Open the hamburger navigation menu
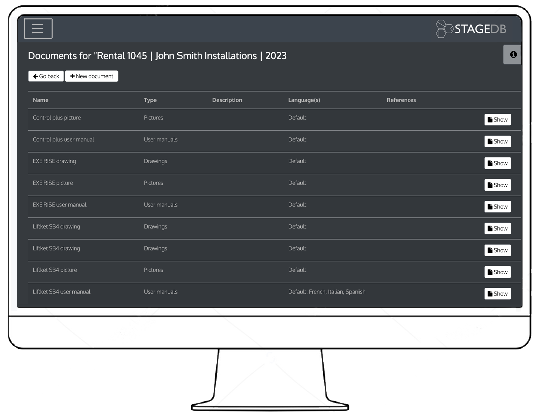This screenshot has height=417, width=538. coord(38,29)
